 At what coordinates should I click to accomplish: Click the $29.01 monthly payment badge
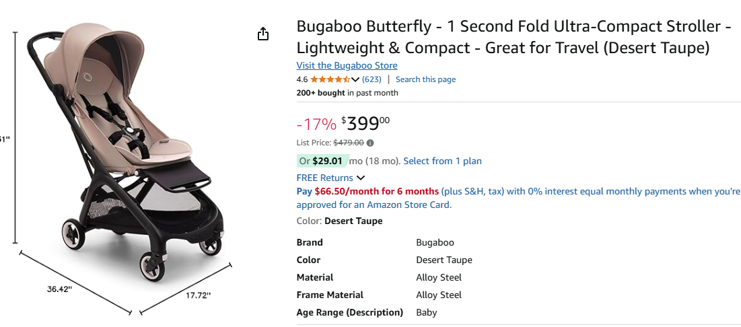pos(322,161)
